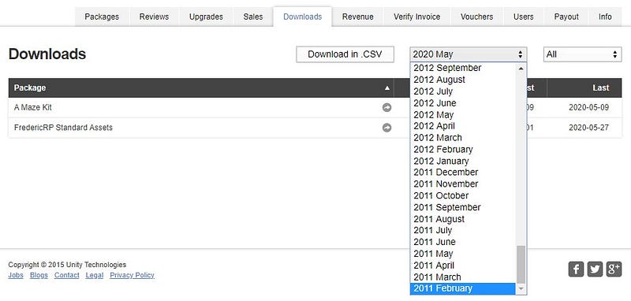Select 2011 April option
Viewport: 631px width, 301px height.
[463, 266]
